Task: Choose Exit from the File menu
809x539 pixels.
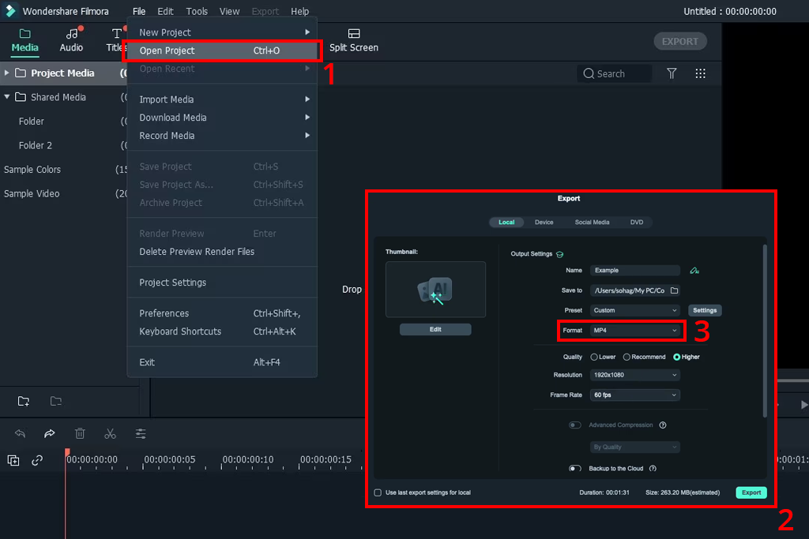Action: 222,362
